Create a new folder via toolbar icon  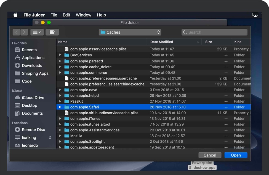click(x=52, y=32)
